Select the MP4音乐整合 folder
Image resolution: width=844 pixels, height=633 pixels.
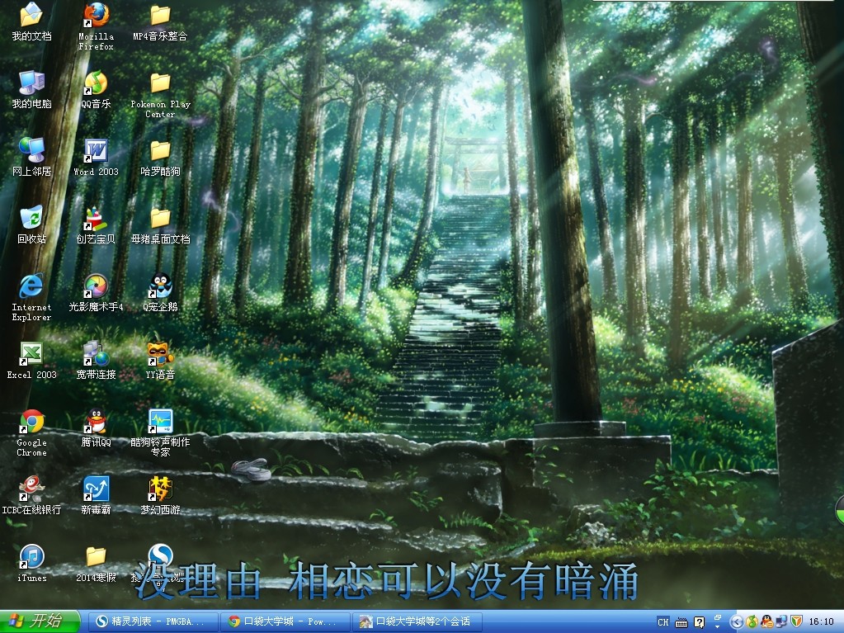point(160,22)
